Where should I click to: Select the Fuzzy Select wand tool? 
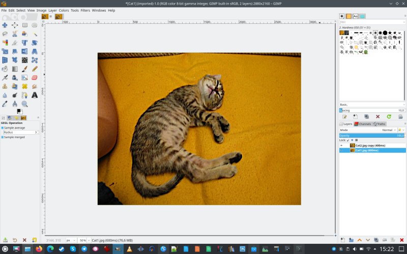(35, 34)
